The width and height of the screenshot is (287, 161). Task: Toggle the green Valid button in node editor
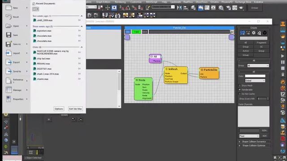[136, 32]
